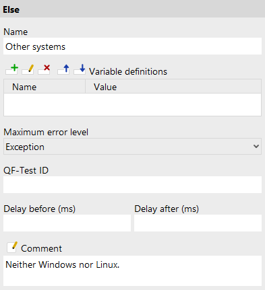Click the Variable definitions label

[128, 71]
